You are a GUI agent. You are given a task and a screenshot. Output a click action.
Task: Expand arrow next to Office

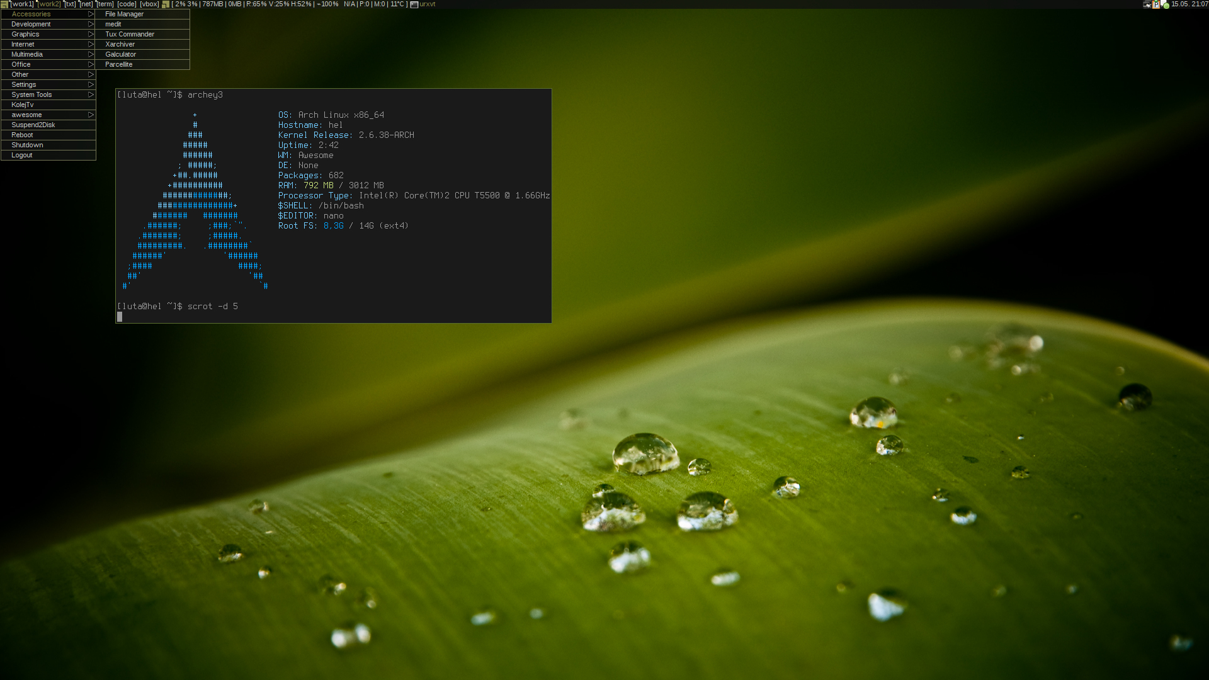click(x=91, y=64)
